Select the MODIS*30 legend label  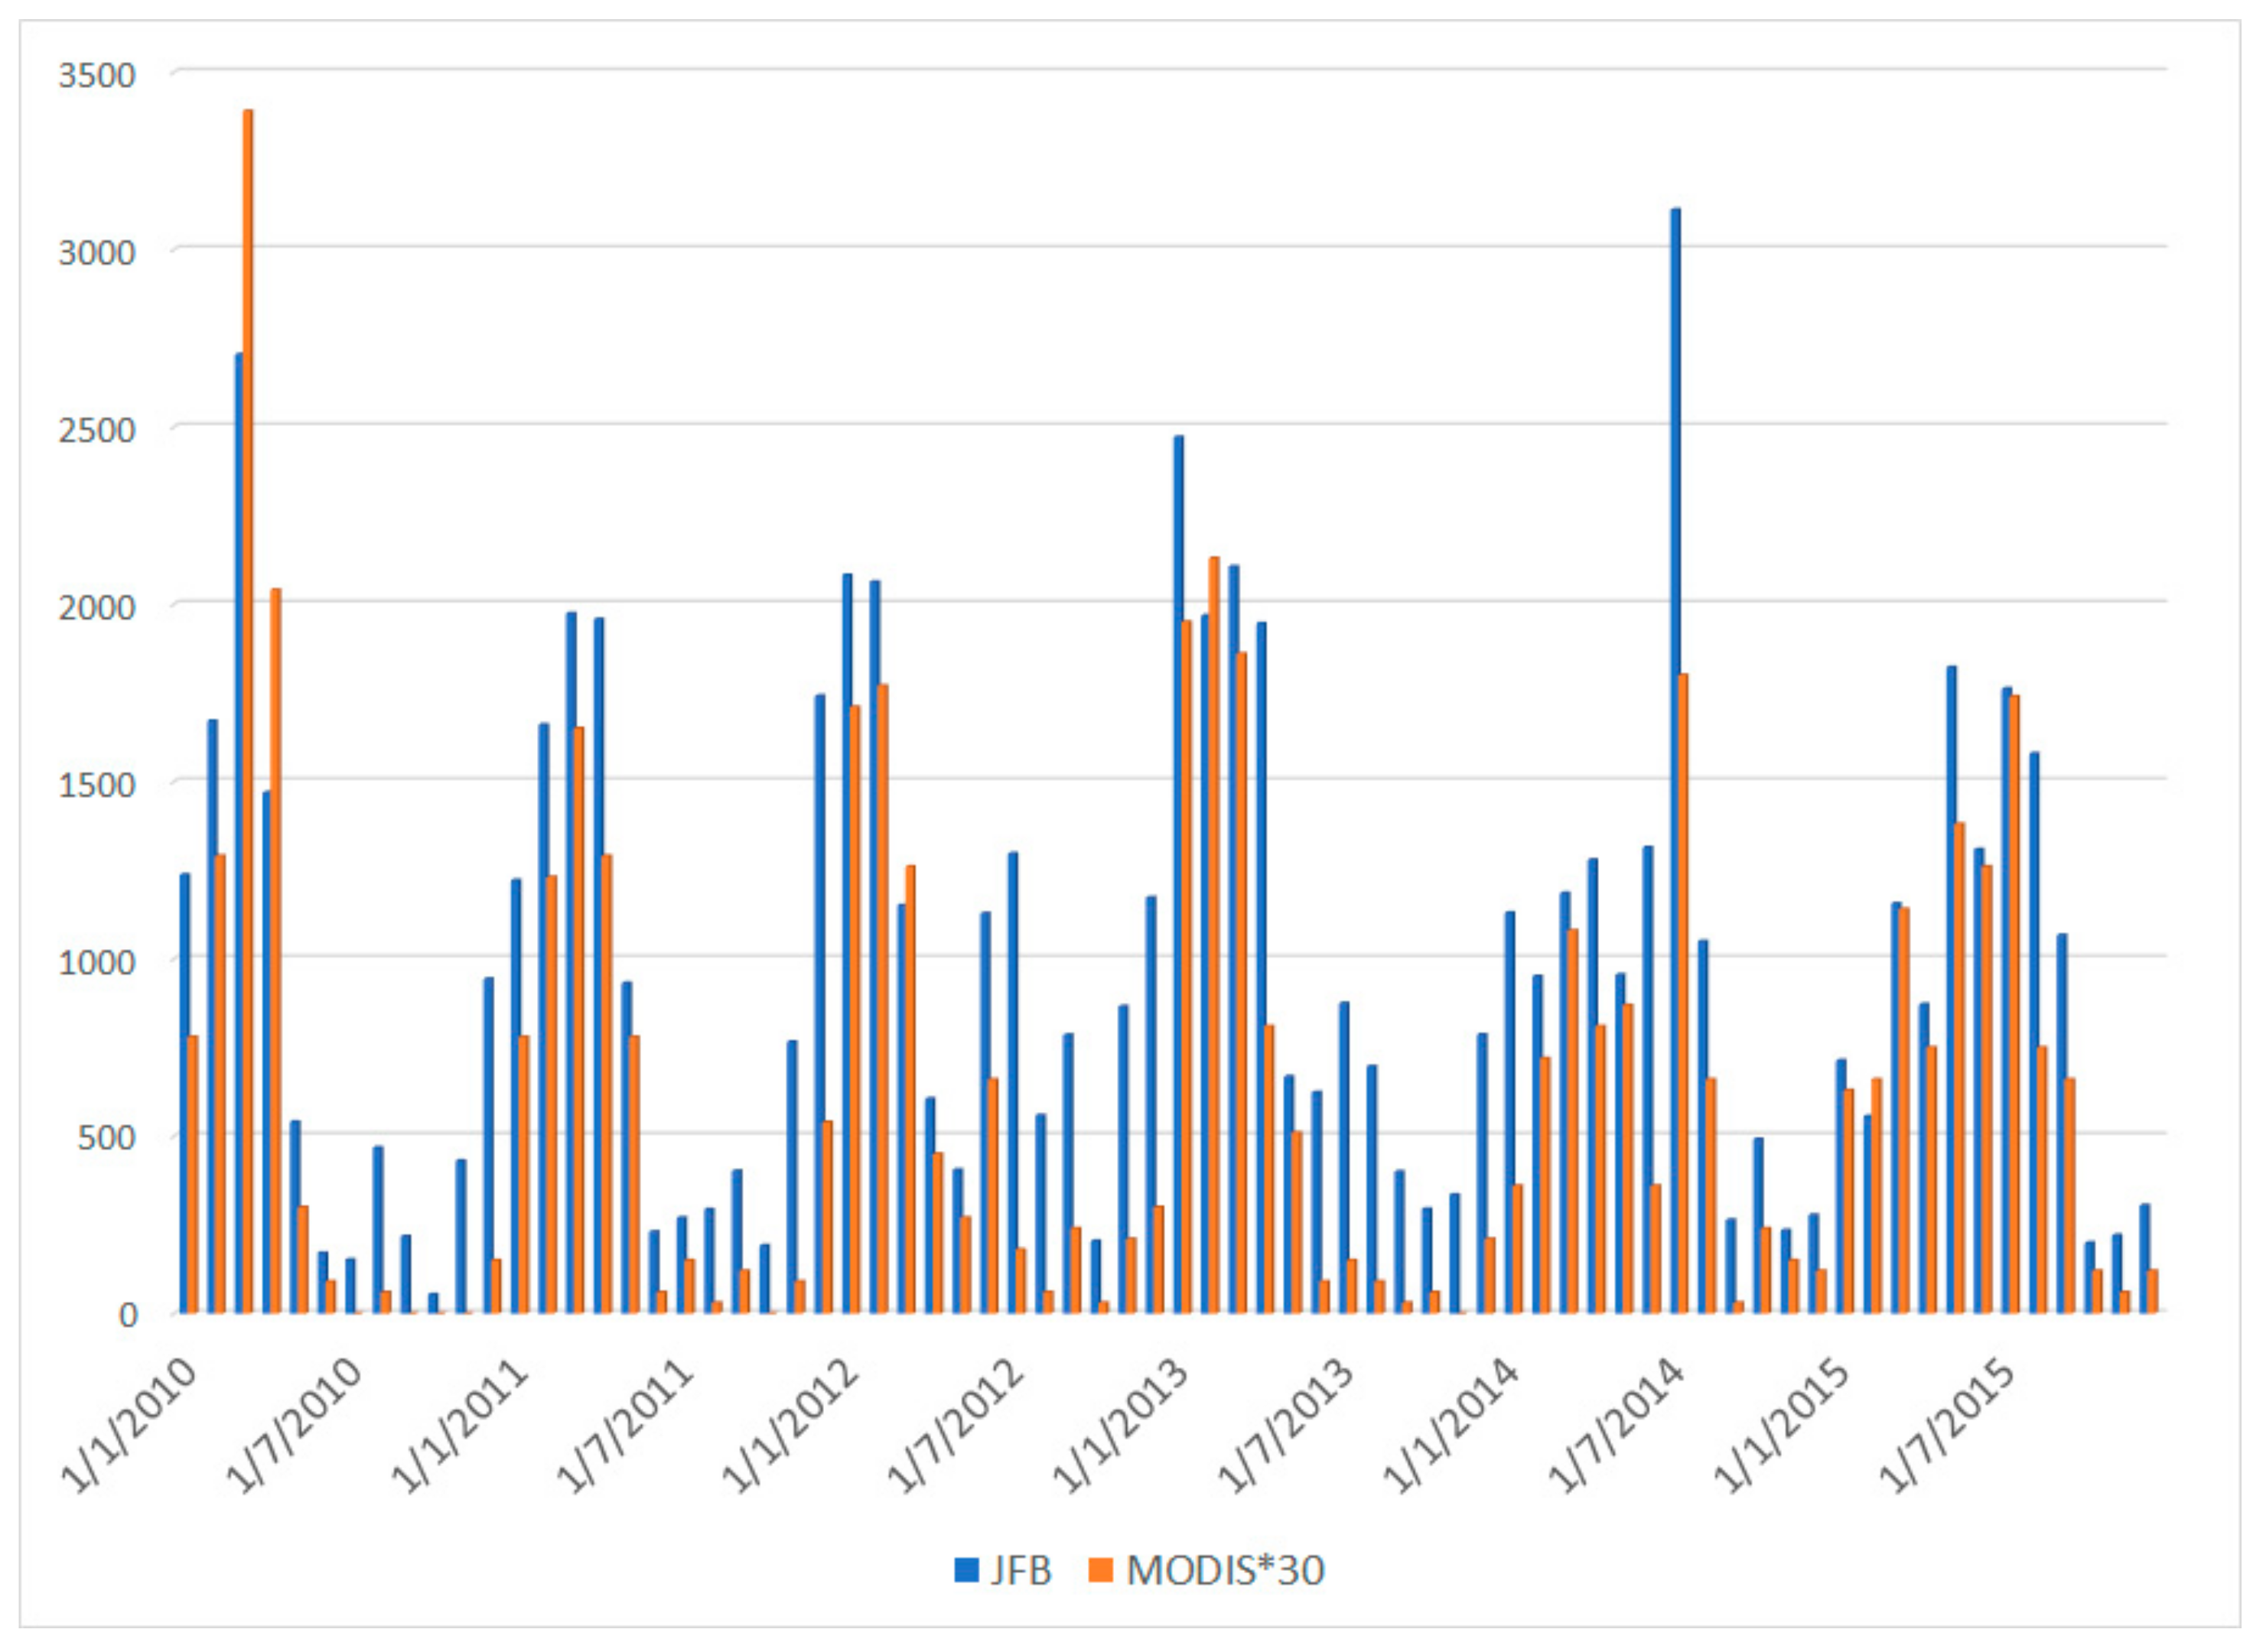[x=1225, y=1570]
